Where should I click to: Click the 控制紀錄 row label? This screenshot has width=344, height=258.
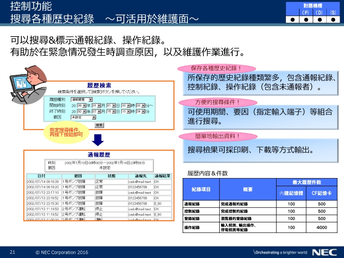(x=192, y=211)
